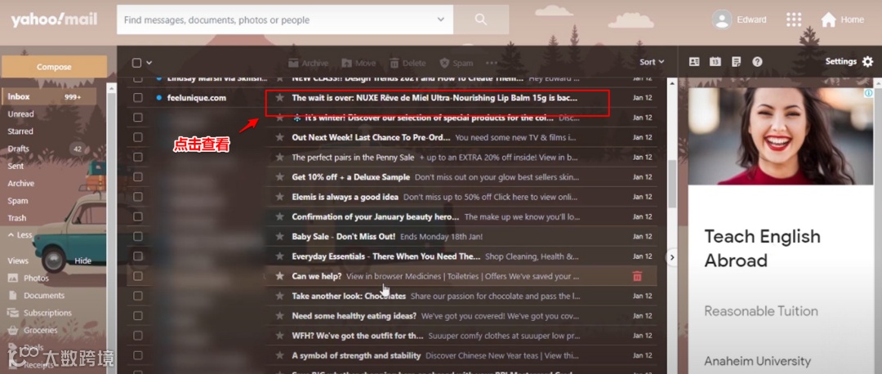Image resolution: width=882 pixels, height=374 pixels.
Task: Click the Settings gear icon
Action: (x=868, y=62)
